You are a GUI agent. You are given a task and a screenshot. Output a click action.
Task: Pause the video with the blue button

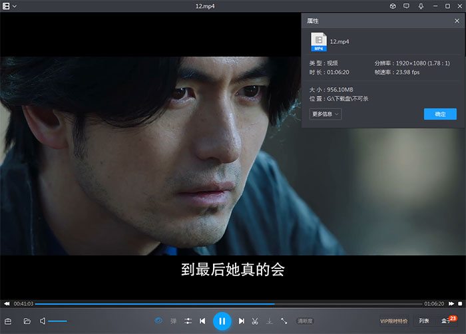222,321
